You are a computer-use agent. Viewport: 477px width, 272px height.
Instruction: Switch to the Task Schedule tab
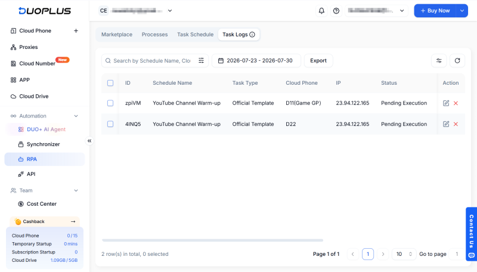[x=196, y=35]
